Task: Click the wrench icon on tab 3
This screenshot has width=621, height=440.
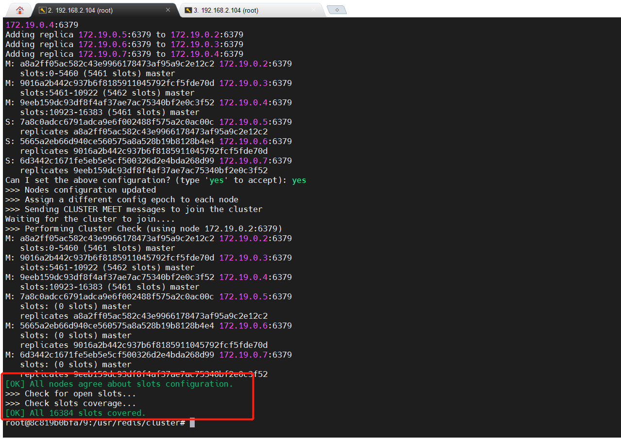Action: [x=188, y=10]
